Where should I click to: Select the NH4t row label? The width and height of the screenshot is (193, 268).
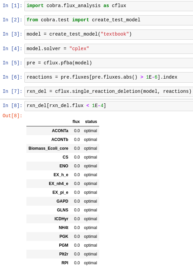pyautogui.click(x=63, y=228)
